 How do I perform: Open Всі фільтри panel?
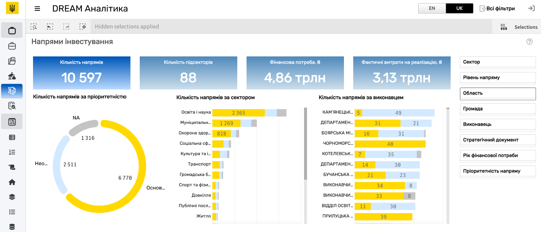[x=497, y=8]
